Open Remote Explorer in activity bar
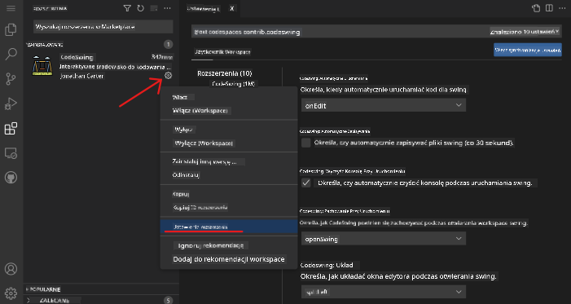The height and width of the screenshot is (304, 571). [x=11, y=153]
